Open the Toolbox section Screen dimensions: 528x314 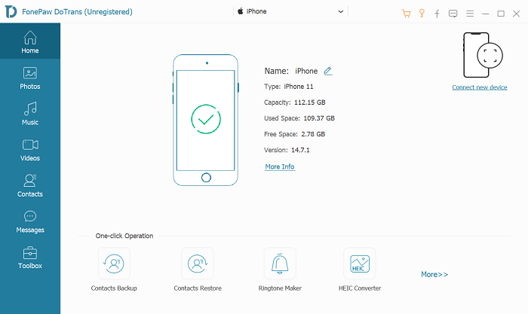(30, 258)
